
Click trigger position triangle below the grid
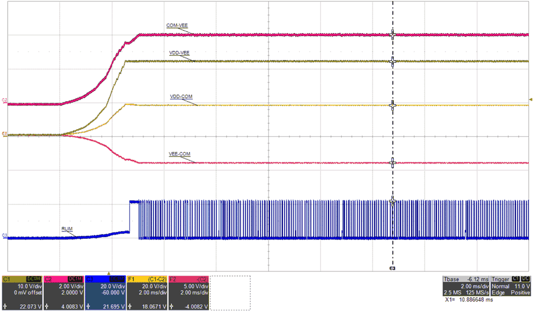(109, 273)
